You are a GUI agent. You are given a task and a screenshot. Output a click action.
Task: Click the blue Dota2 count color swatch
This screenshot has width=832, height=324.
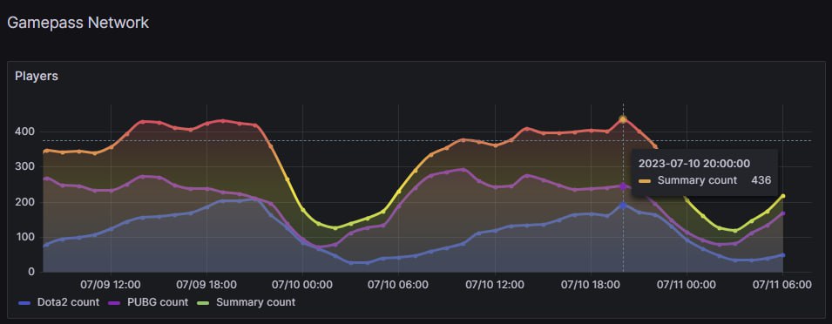25,303
